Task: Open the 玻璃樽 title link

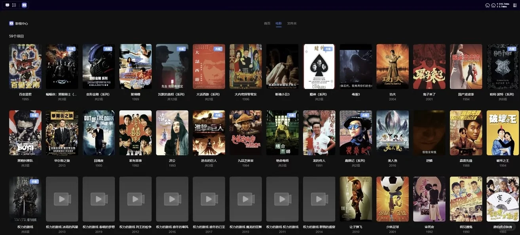Action: point(136,94)
